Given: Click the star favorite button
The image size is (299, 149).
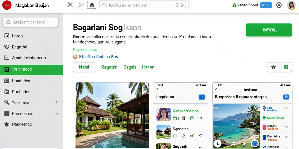Looking at the screenshot, I should point(273,67).
